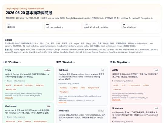Click the #ASML tag
Image resolution: width=164 pixels, height=123 pixels.
[x=116, y=85]
